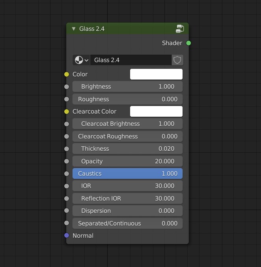
Task: Click the Reflection IOR value field
Action: [x=128, y=199]
